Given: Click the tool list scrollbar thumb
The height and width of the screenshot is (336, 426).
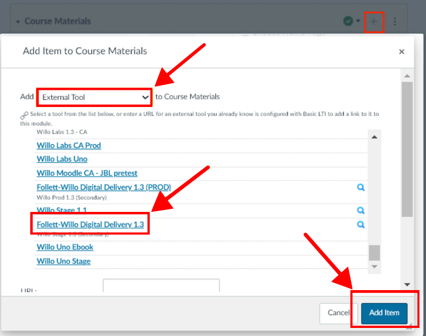Looking at the screenshot, I should click(x=375, y=253).
